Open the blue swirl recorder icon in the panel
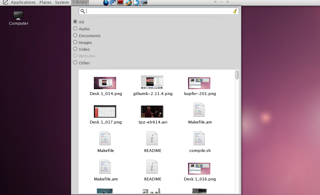This screenshot has width=320, height=195. pyautogui.click(x=136, y=3)
